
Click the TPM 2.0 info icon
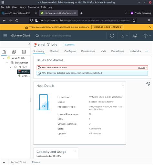tap(39, 73)
